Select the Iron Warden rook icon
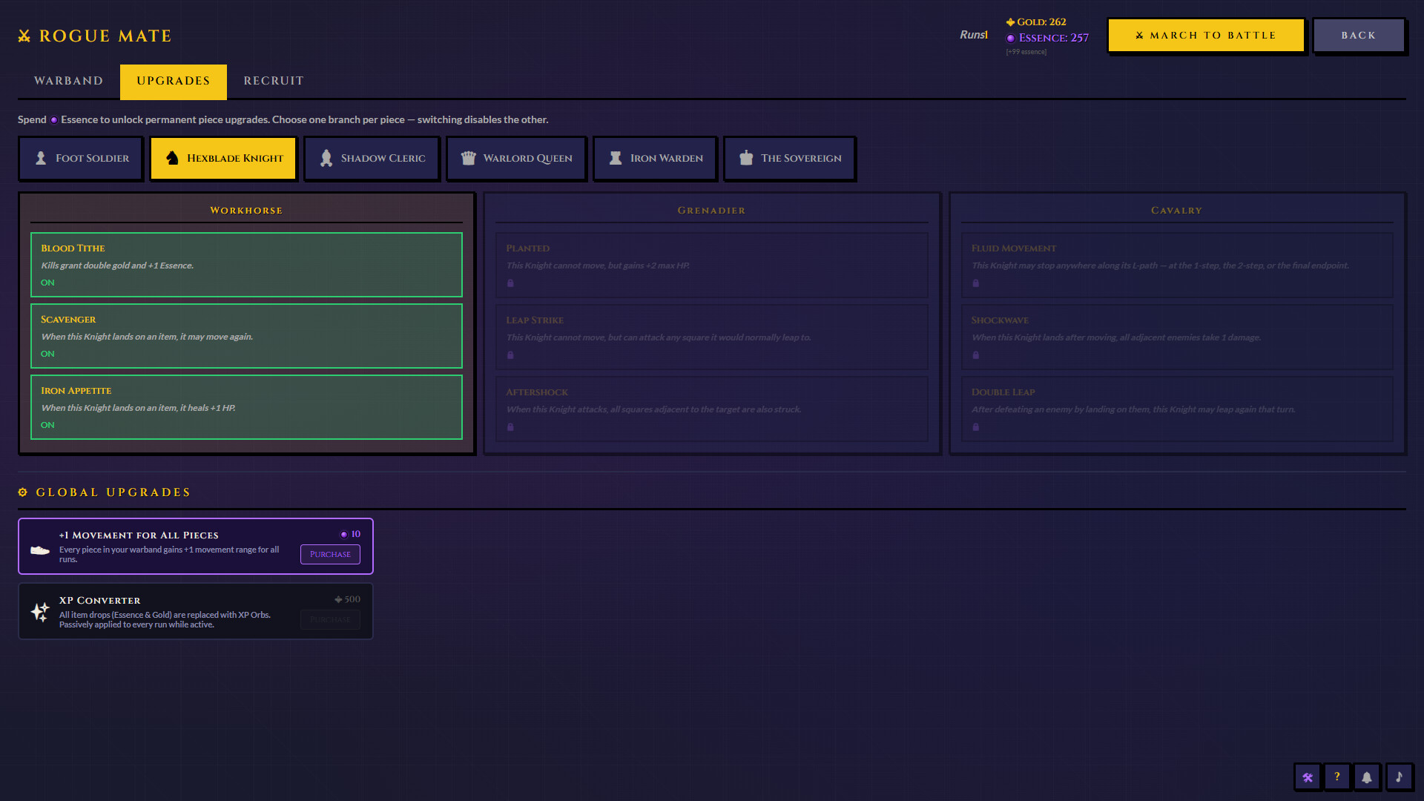This screenshot has height=801, width=1424. click(x=615, y=158)
